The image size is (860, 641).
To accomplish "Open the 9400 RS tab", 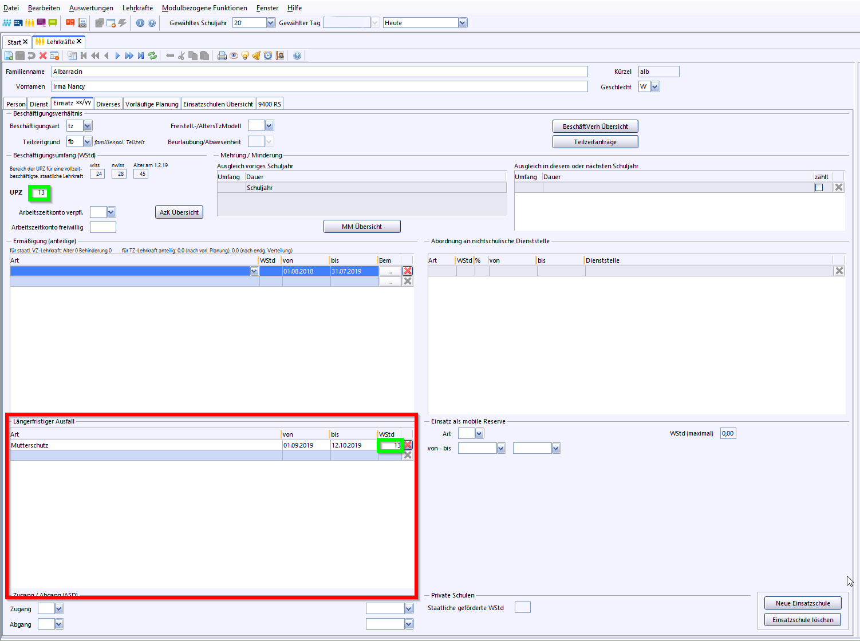I will pyautogui.click(x=270, y=104).
